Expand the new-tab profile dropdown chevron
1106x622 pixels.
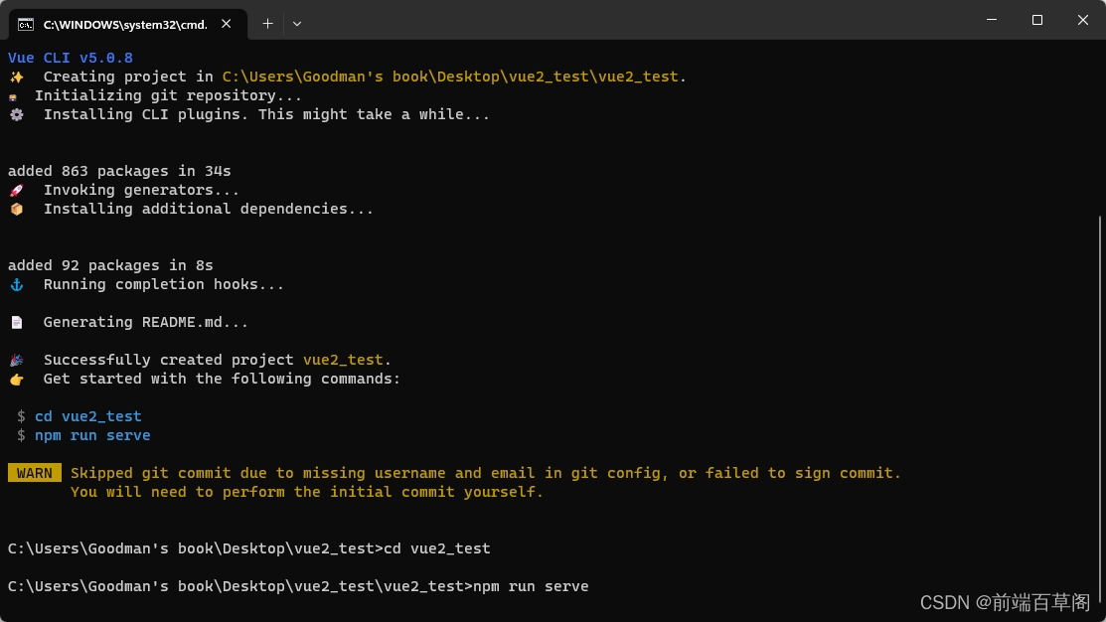(297, 24)
